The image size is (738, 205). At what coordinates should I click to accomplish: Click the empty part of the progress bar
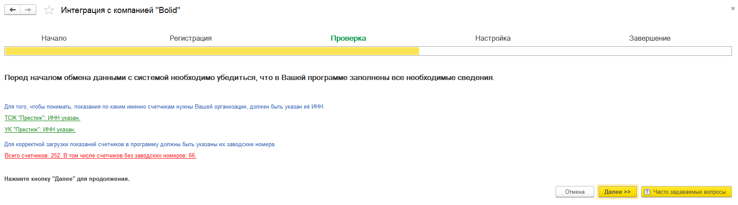[575, 51]
